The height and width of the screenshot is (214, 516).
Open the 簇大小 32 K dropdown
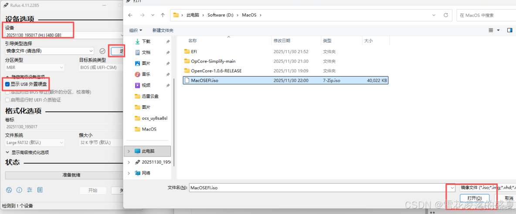coord(102,142)
